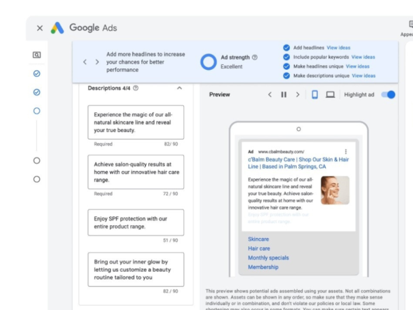Click View ideas for popular keywords
The height and width of the screenshot is (310, 413).
[363, 57]
